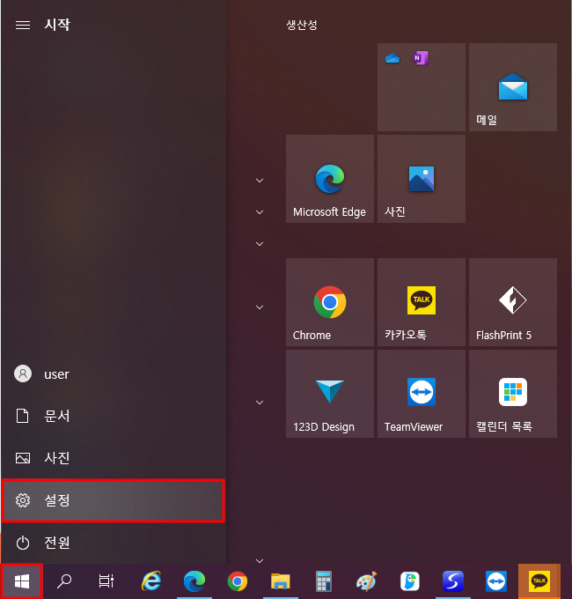This screenshot has height=599, width=572.
Task: Expand the chevron below the Edge tile row
Action: [x=260, y=244]
